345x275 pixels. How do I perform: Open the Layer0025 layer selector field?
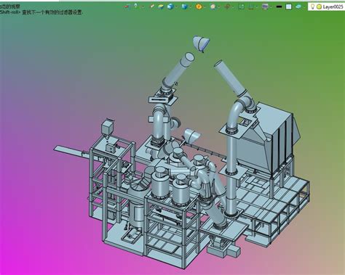click(327, 7)
